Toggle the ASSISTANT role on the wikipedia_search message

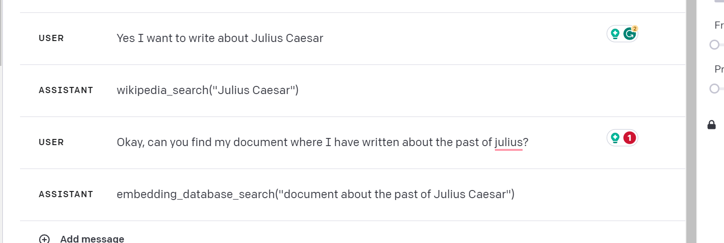point(66,90)
